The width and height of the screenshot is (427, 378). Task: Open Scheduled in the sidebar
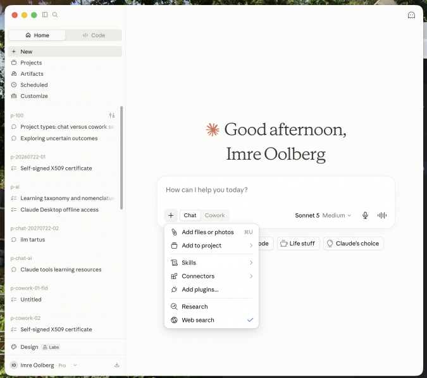(x=65, y=85)
